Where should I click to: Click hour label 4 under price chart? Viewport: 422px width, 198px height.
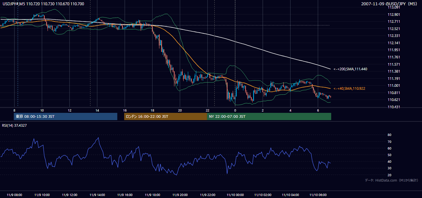pyautogui.click(x=291, y=110)
